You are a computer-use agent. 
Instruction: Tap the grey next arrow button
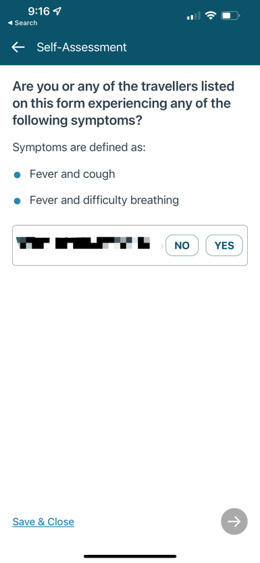(x=234, y=521)
